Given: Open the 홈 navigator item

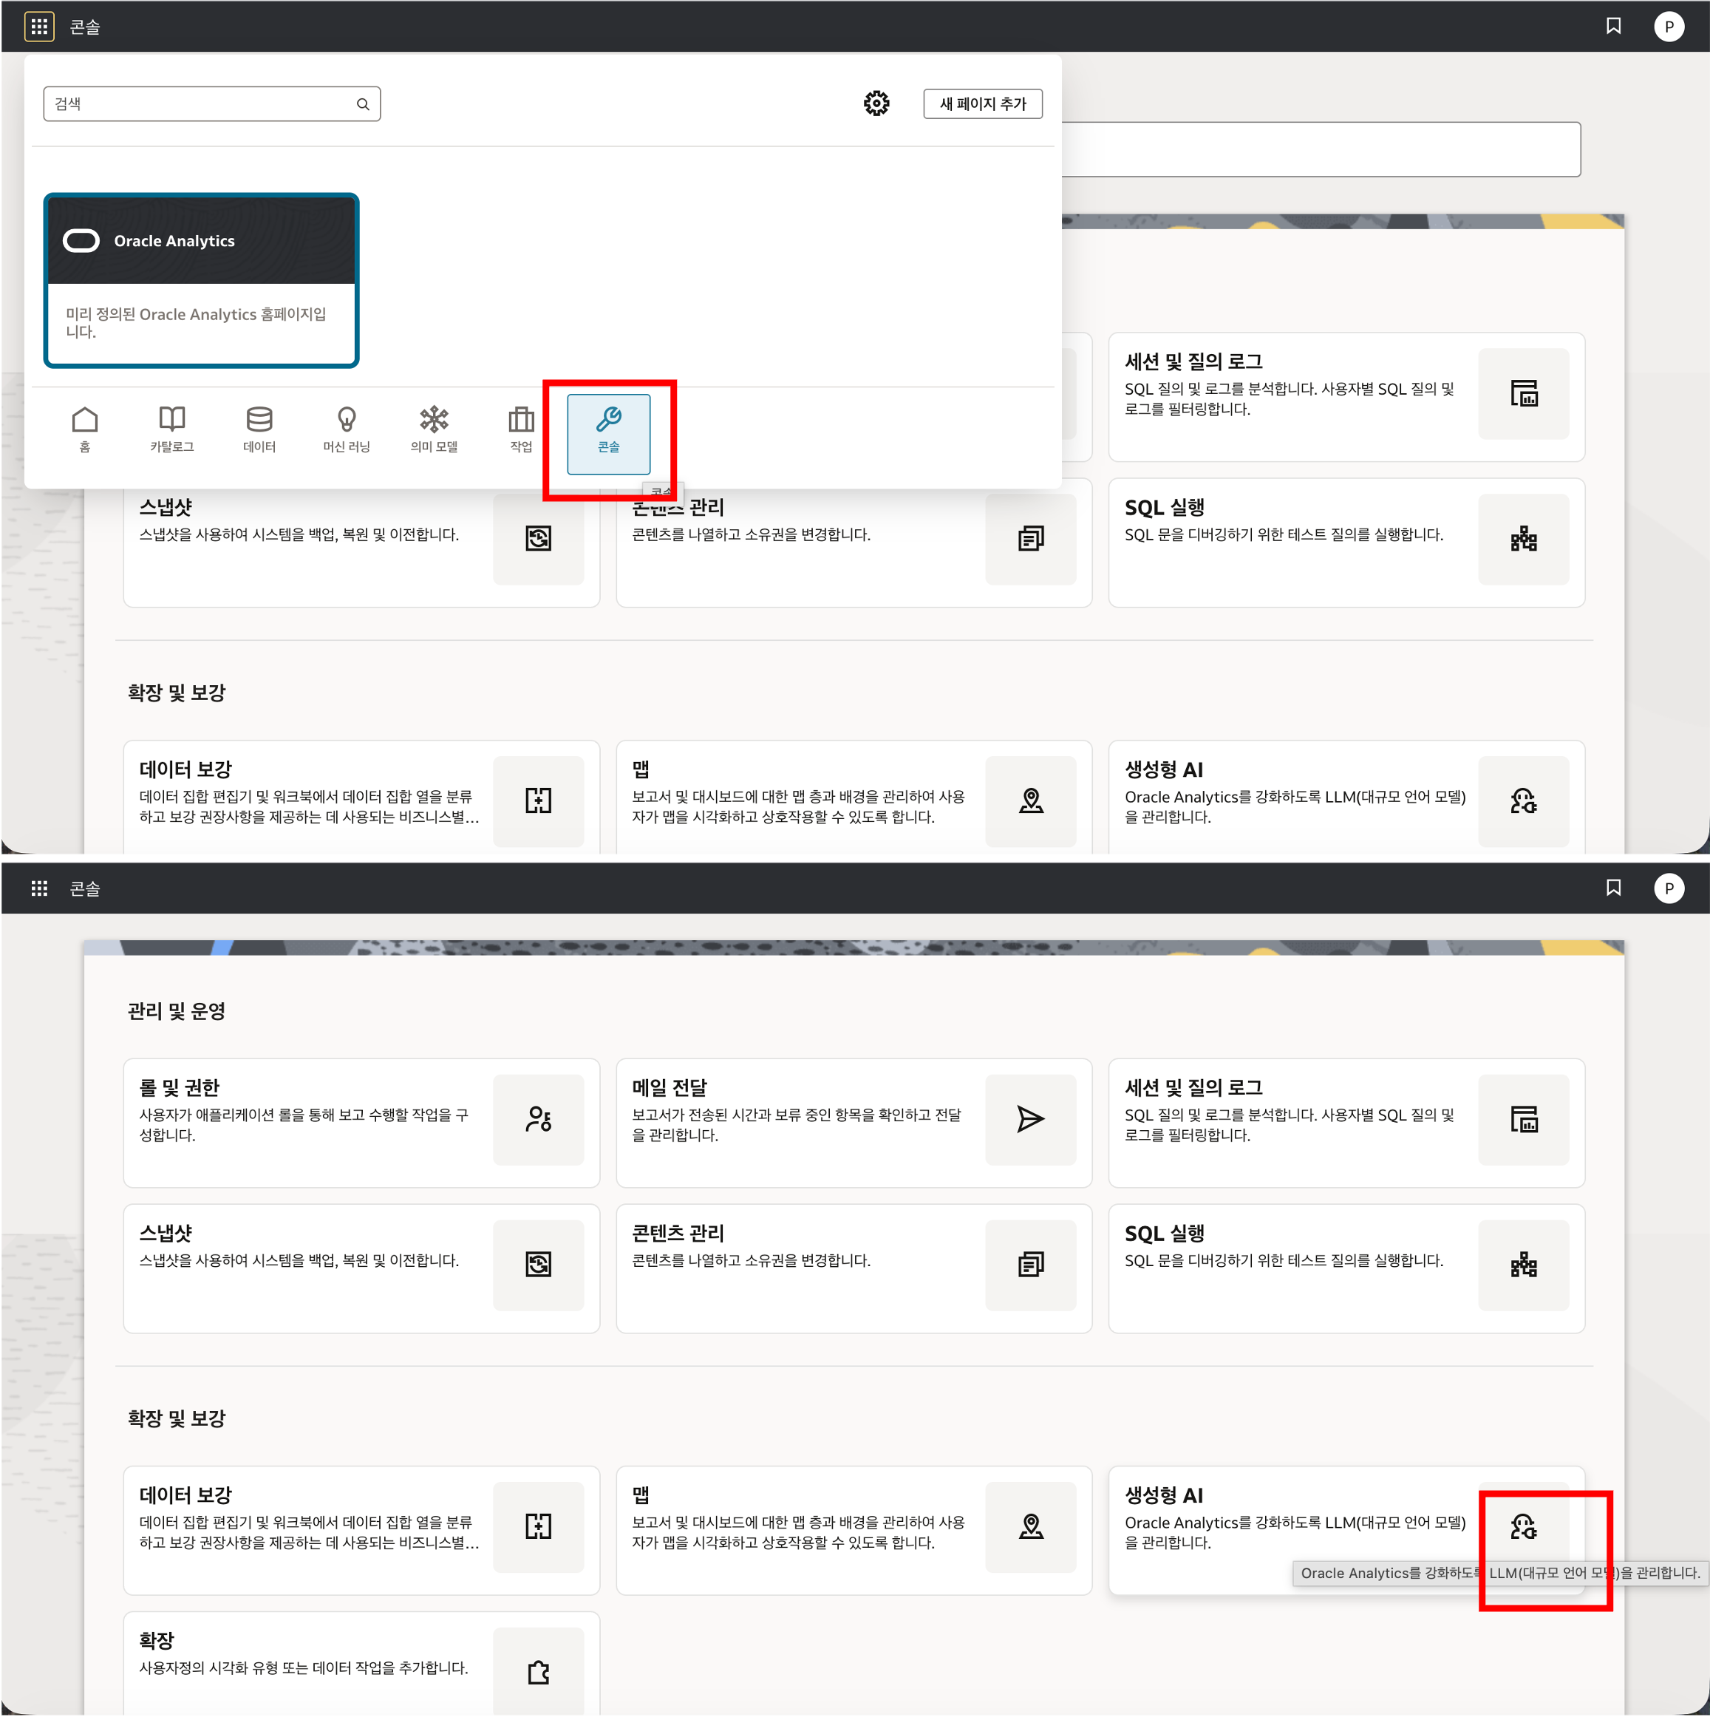Looking at the screenshot, I should coord(84,430).
